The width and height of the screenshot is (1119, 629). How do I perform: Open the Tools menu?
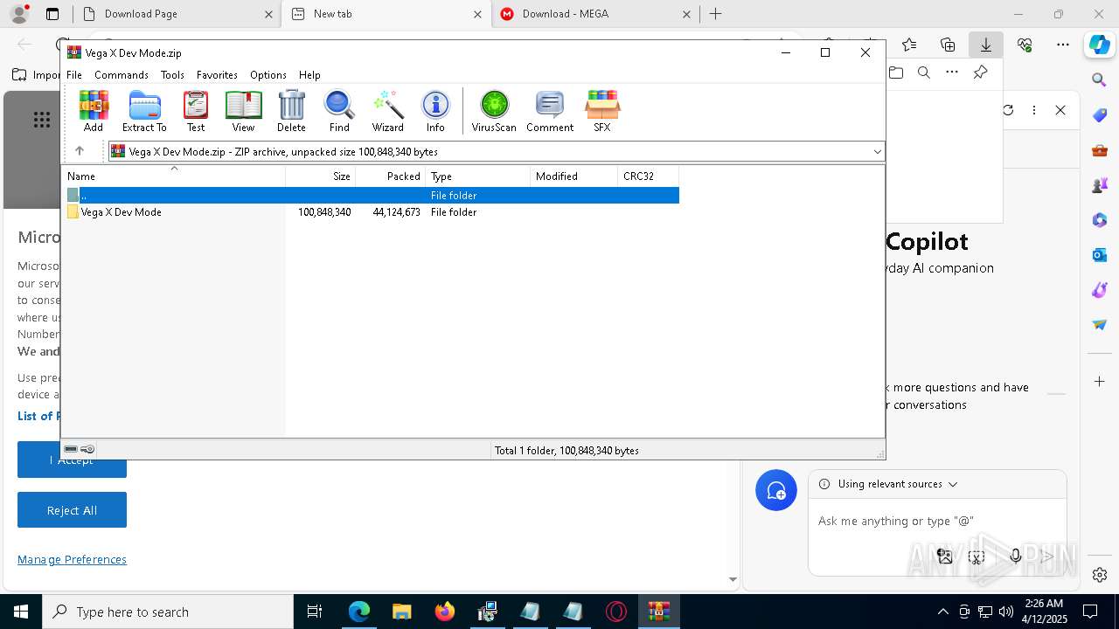click(x=172, y=75)
